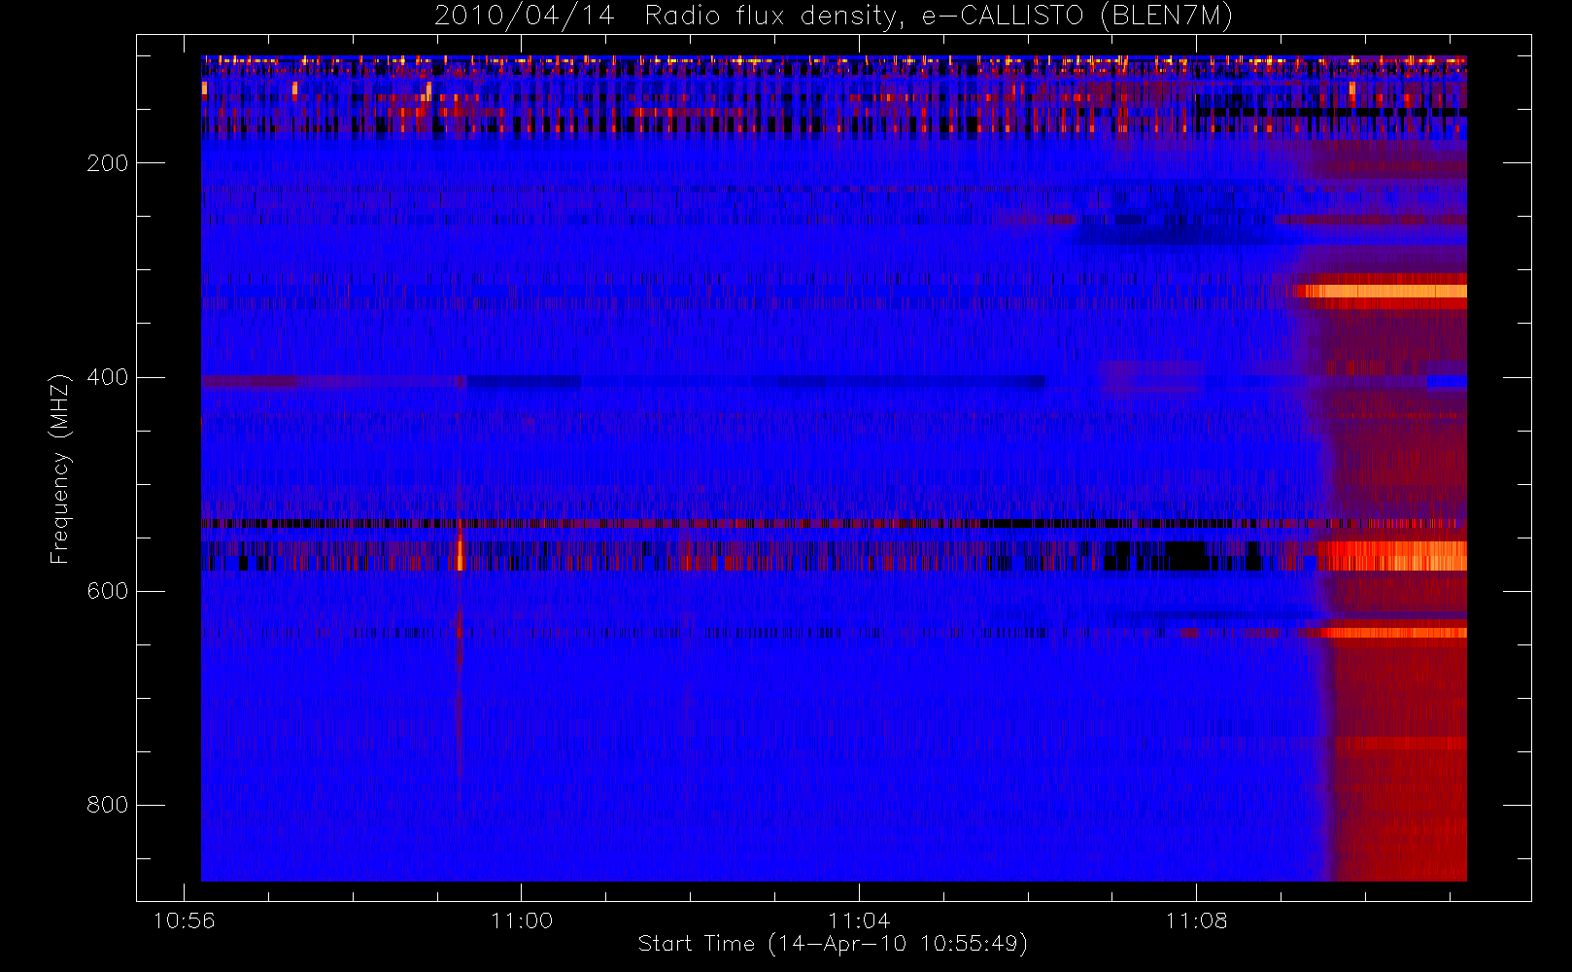Screen dimensions: 1572x972
Task: Click the 11:04 time tick label
Action: (x=859, y=920)
